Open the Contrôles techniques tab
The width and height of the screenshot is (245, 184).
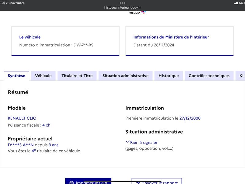[x=209, y=76]
